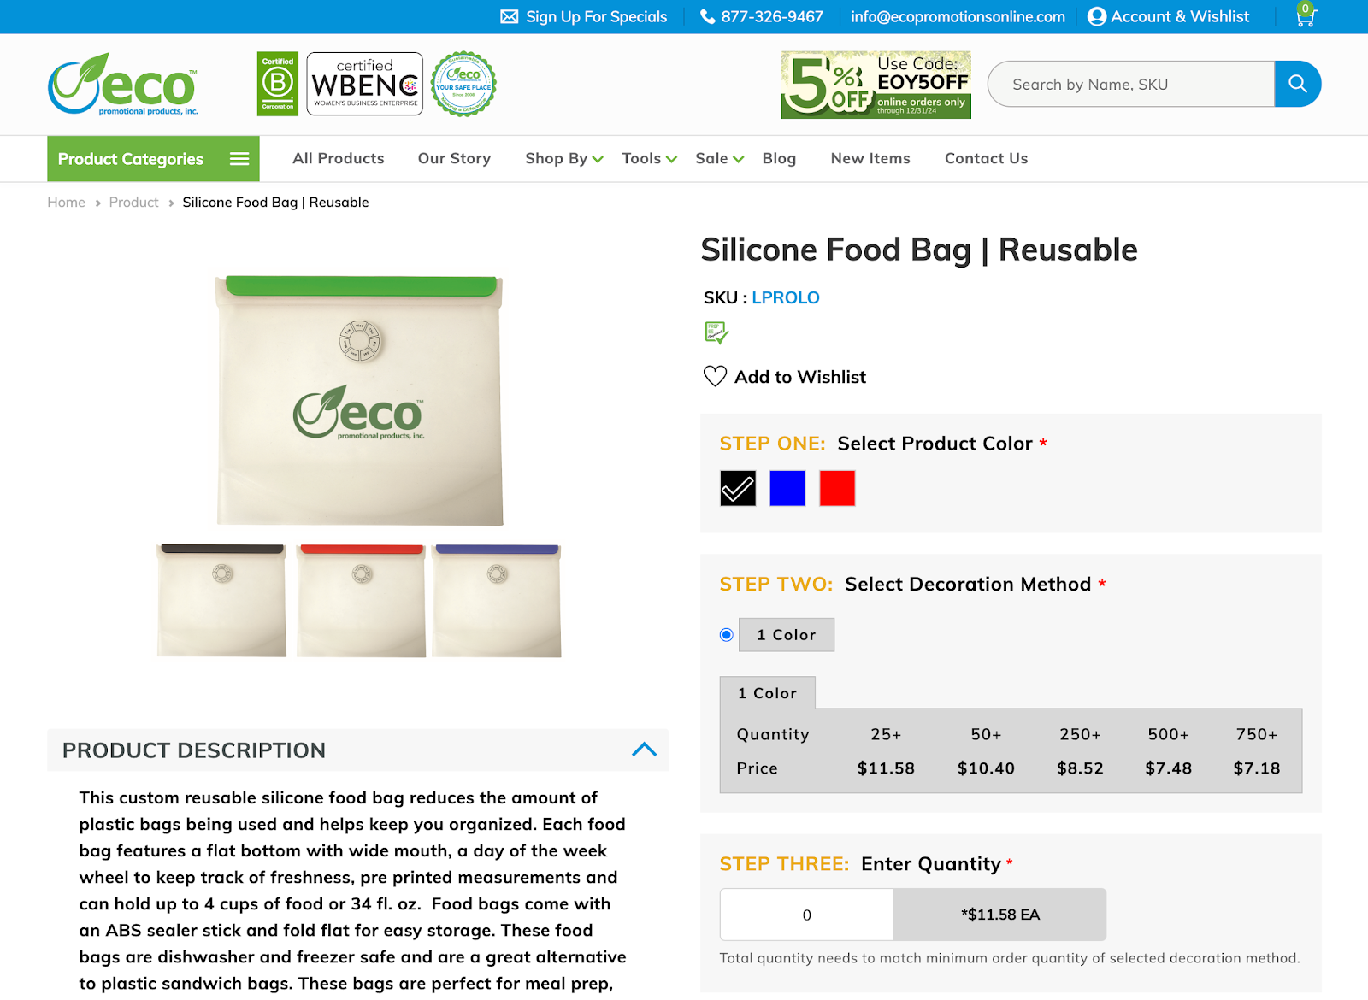Image resolution: width=1368 pixels, height=1000 pixels.
Task: Select the 1 Color decoration radio button
Action: [725, 635]
